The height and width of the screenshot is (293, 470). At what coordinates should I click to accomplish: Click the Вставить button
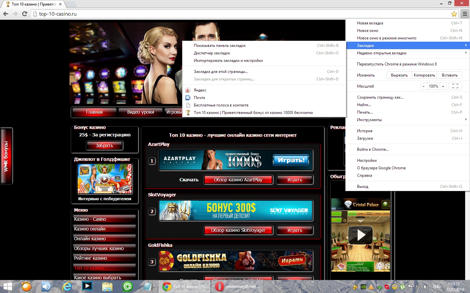450,75
